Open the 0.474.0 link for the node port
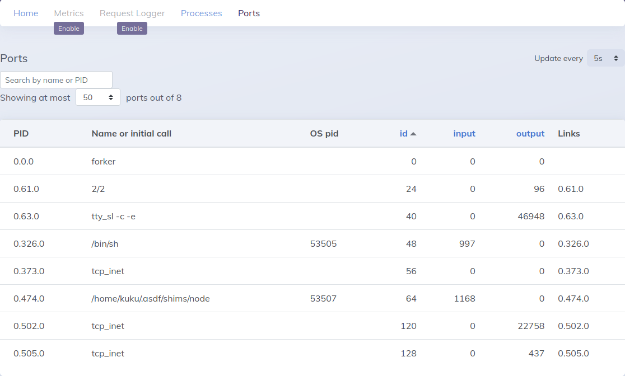The height and width of the screenshot is (376, 625). [x=573, y=298]
